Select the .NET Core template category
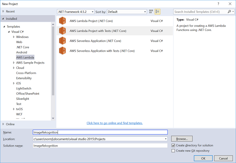Image resolution: width=236 pixels, height=163 pixels. pos(23,47)
